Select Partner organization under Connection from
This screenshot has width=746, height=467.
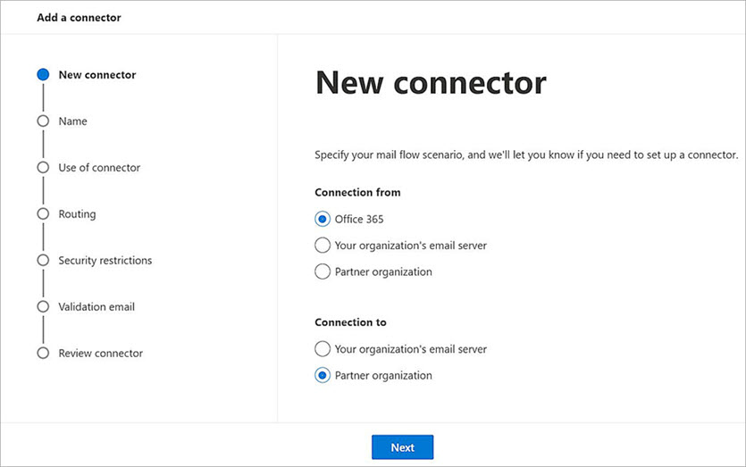pyautogui.click(x=323, y=271)
